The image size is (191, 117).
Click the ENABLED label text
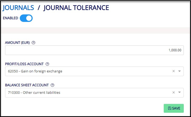[x=10, y=18]
